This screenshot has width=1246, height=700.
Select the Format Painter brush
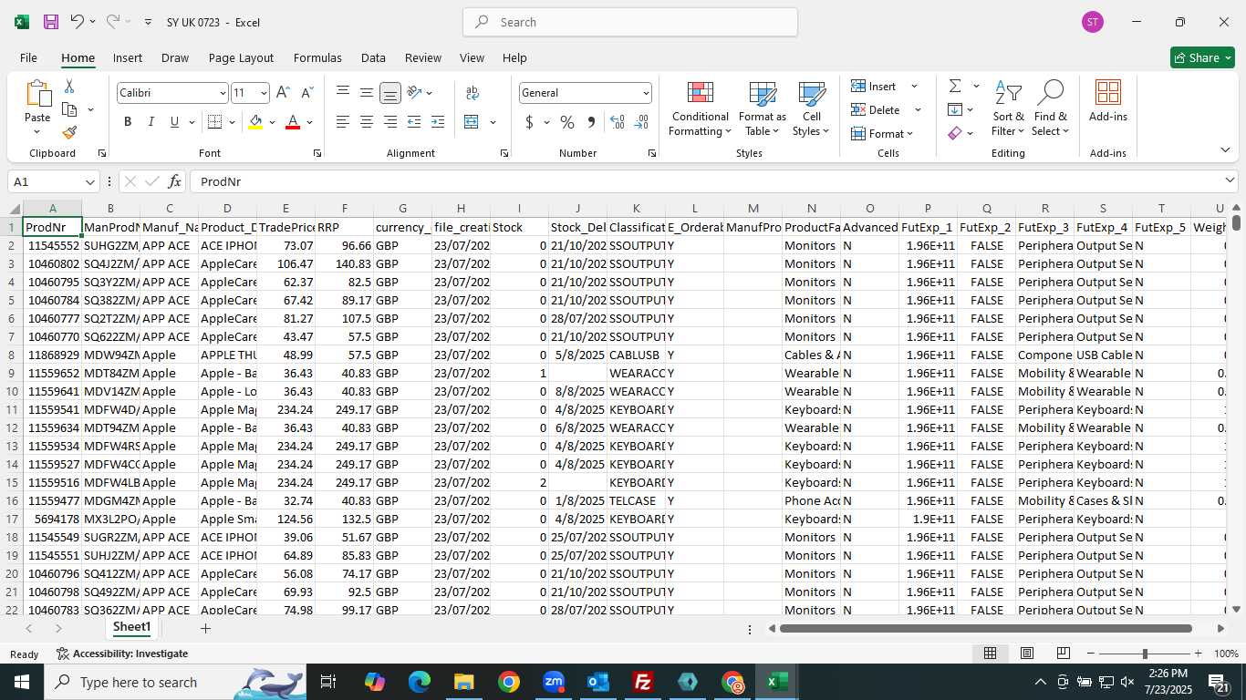pos(69,132)
